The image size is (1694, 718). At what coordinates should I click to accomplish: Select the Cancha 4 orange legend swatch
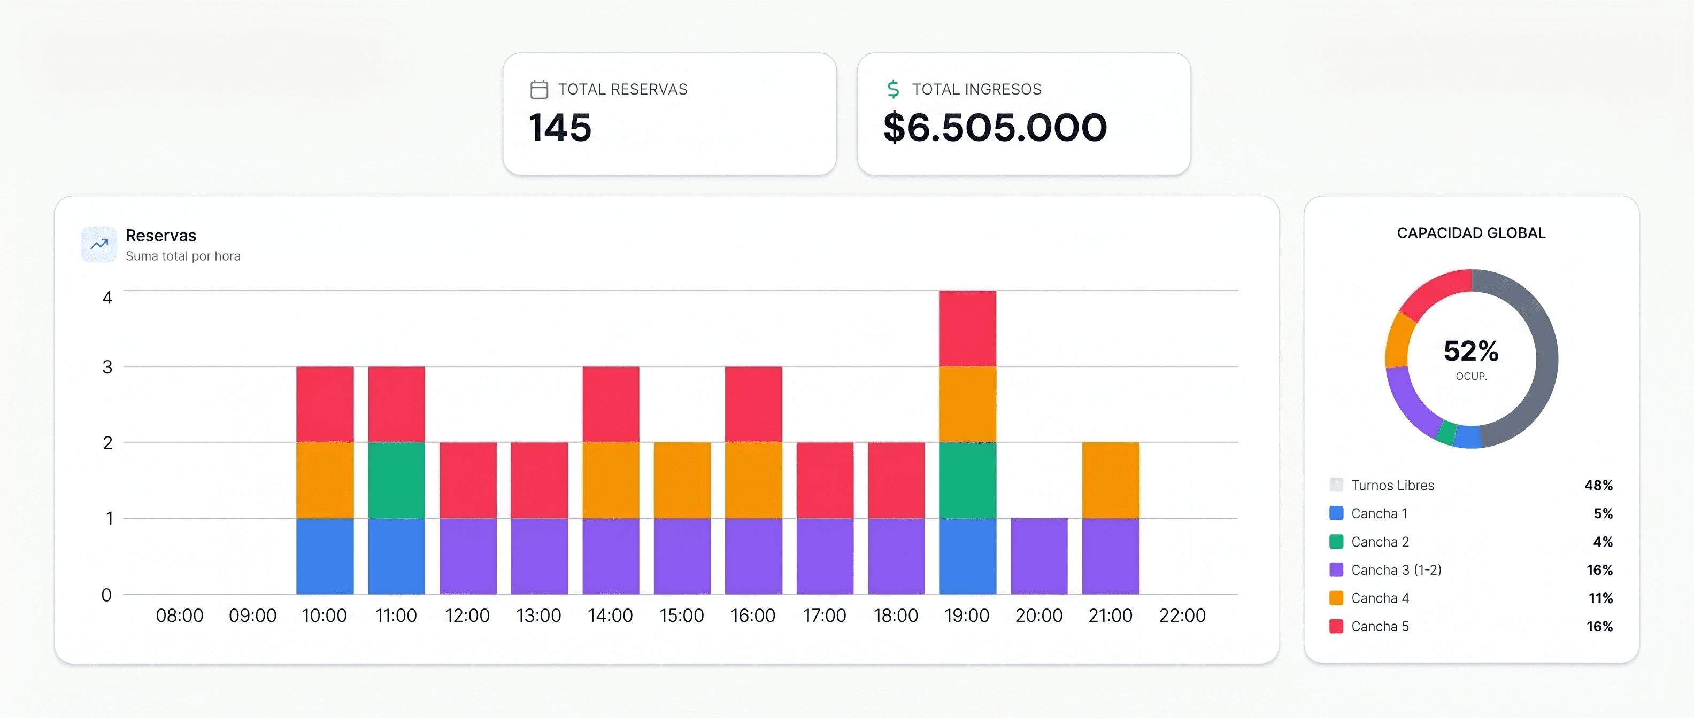(1336, 598)
